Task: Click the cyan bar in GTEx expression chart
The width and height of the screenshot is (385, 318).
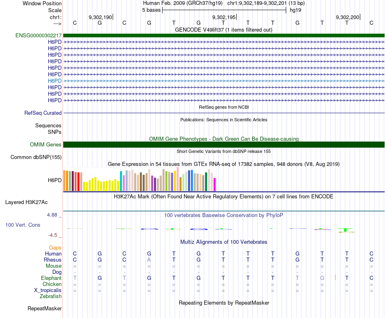Action: (121, 181)
